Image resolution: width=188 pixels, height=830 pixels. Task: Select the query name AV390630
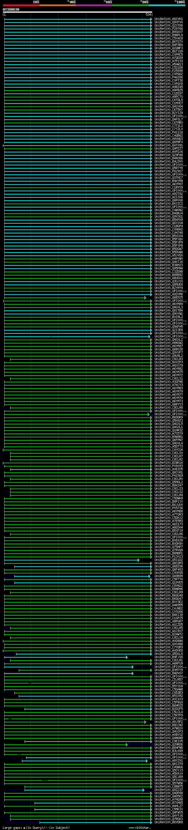coord(11,10)
